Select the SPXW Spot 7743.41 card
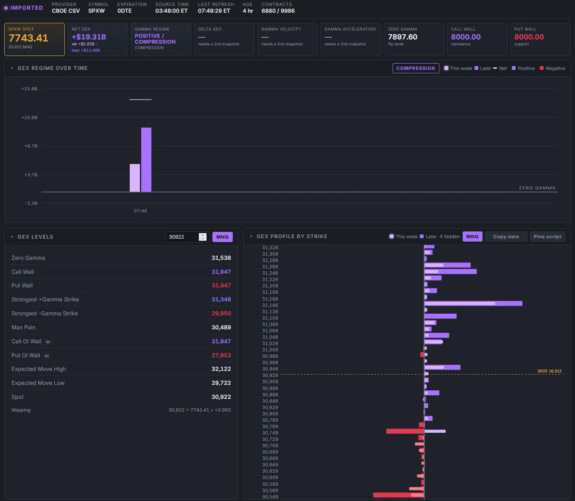 (x=34, y=39)
